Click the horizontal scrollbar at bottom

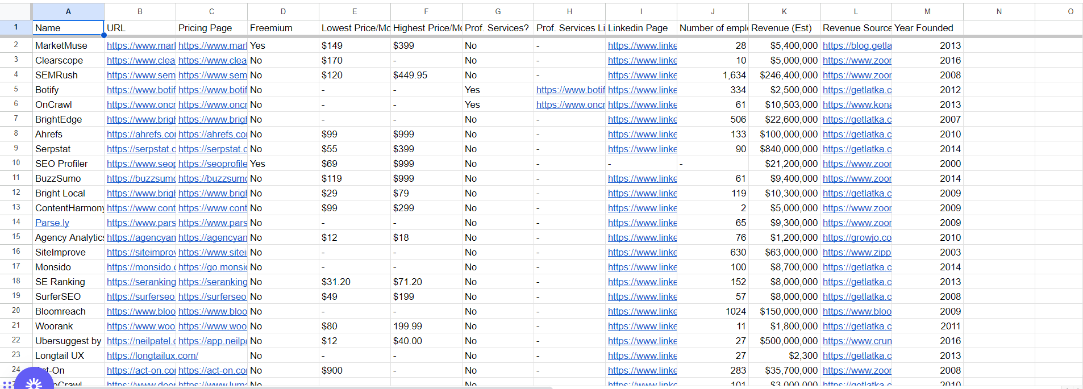pos(284,387)
